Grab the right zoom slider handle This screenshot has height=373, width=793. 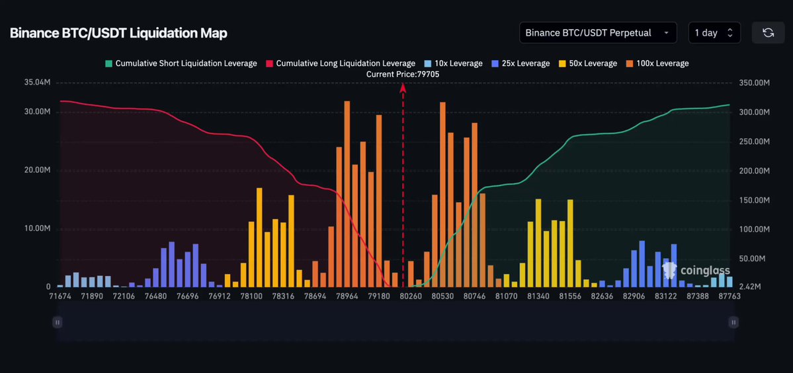733,322
